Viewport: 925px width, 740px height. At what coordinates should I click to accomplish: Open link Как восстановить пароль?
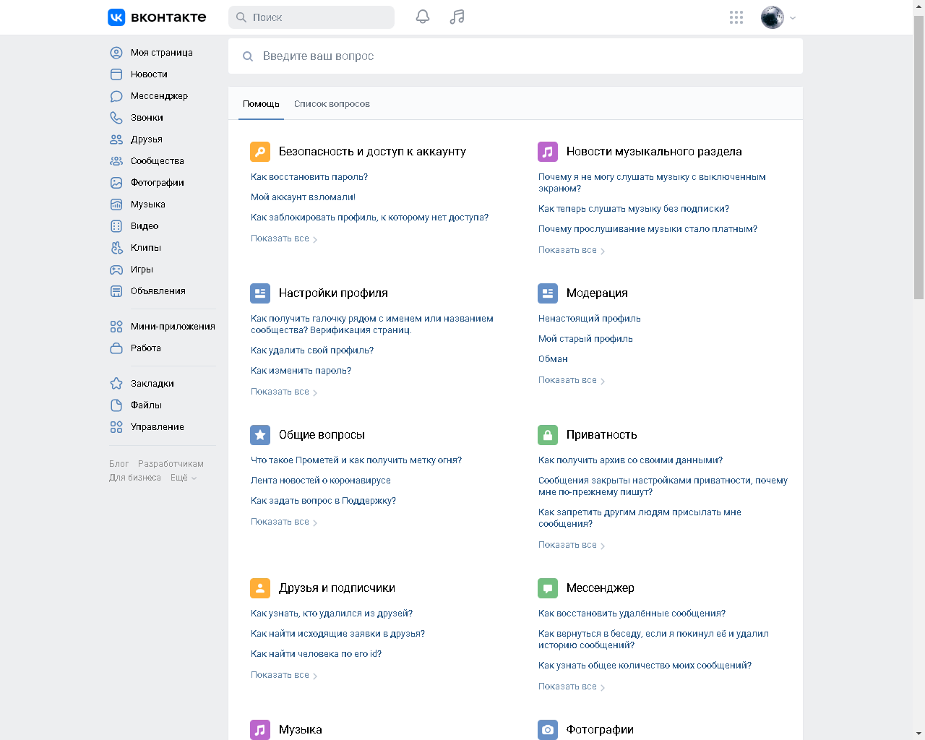coord(309,177)
